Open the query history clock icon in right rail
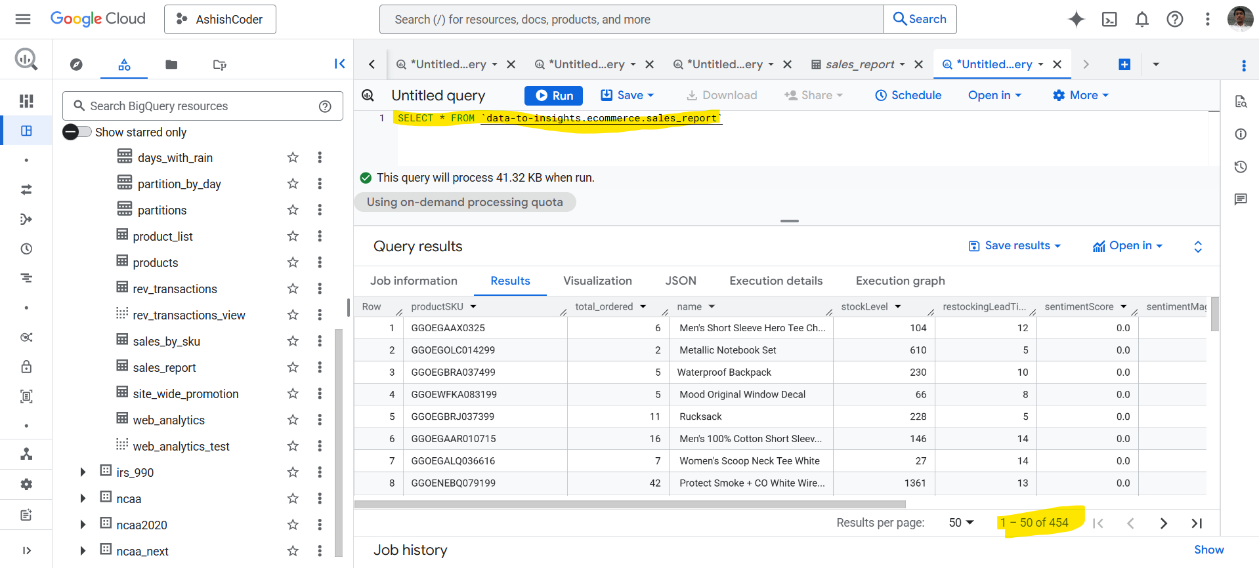 1240,167
